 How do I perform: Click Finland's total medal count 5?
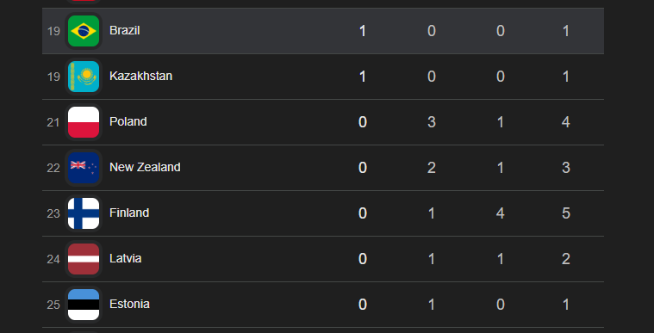[565, 213]
